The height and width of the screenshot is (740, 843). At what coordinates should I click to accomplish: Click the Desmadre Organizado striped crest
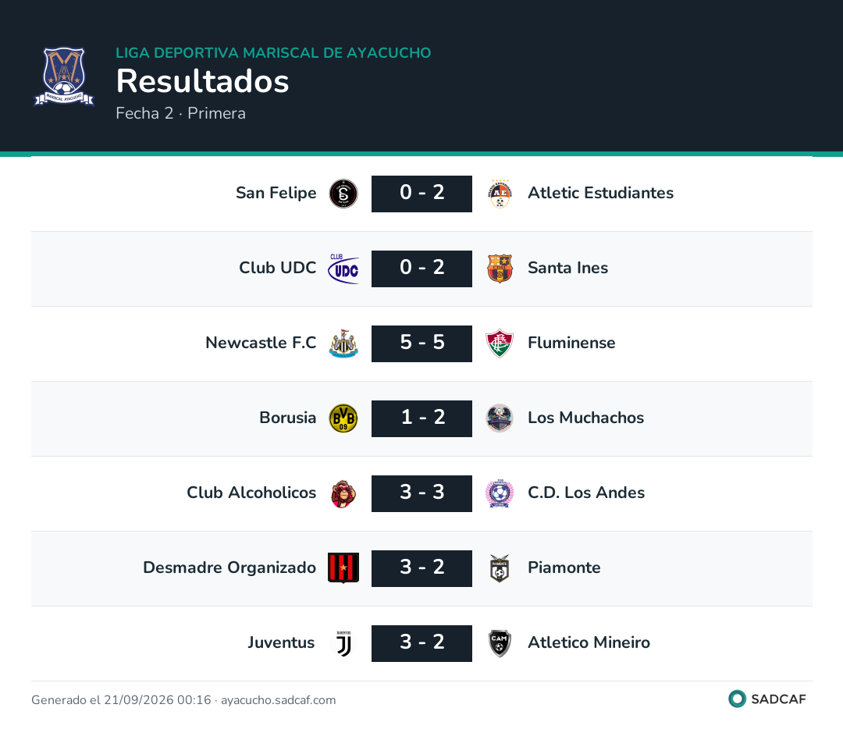[343, 568]
